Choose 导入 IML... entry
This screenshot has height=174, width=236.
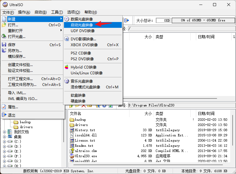(32, 93)
